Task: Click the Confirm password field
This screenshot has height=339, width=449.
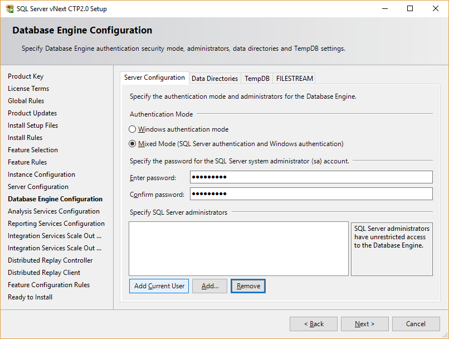Action: pyautogui.click(x=311, y=193)
